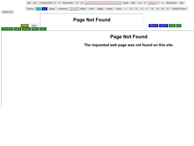Open the Camera button
This screenshot has width=194, height=146.
(30, 9)
